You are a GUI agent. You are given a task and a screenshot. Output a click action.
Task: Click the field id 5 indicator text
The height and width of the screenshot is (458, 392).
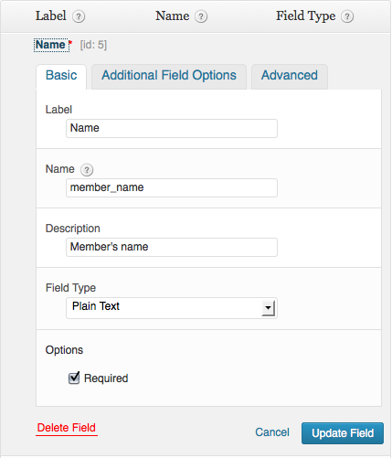[93, 45]
